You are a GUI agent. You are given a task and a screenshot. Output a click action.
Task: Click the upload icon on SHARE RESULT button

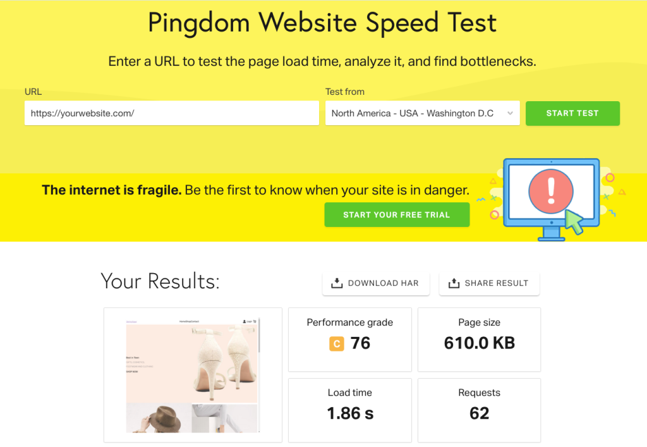pos(454,283)
